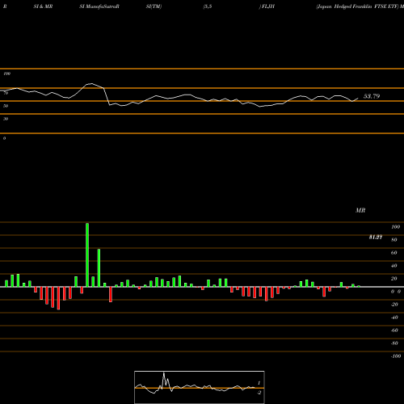
Task: Click the -100 label on MR axis
Action: (x=396, y=356)
